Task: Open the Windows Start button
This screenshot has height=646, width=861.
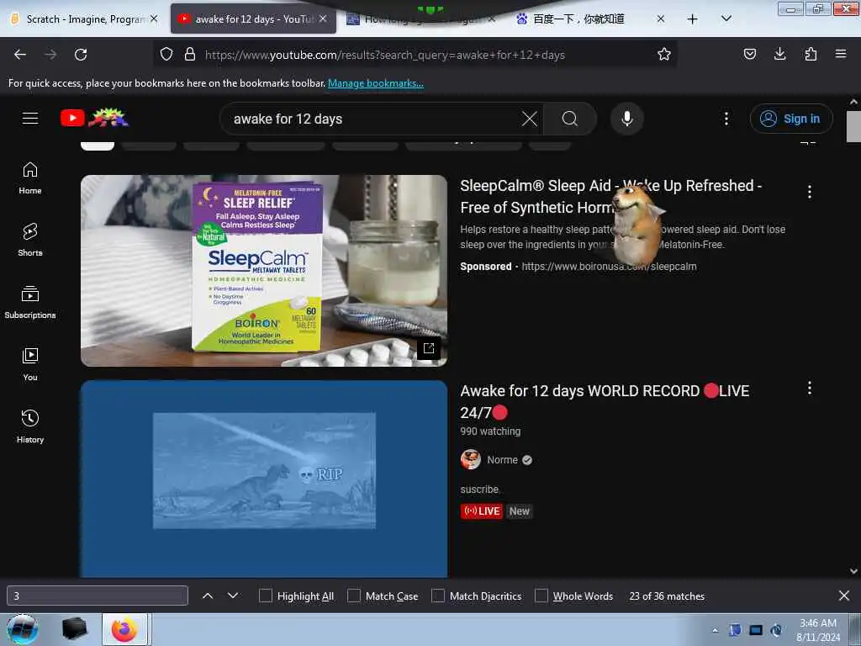Action: pos(23,629)
